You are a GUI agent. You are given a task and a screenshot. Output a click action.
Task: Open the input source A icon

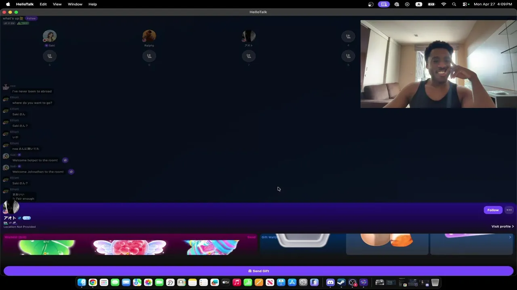coord(419,4)
